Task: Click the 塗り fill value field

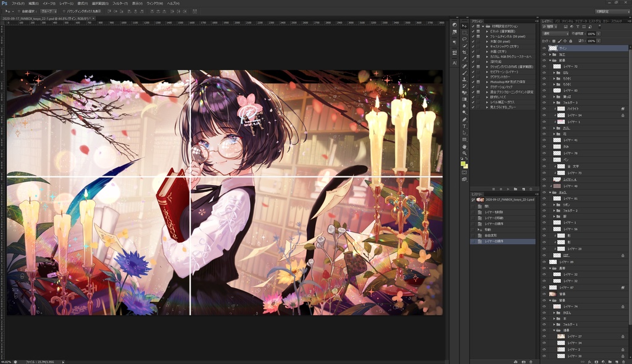Action: (x=591, y=41)
